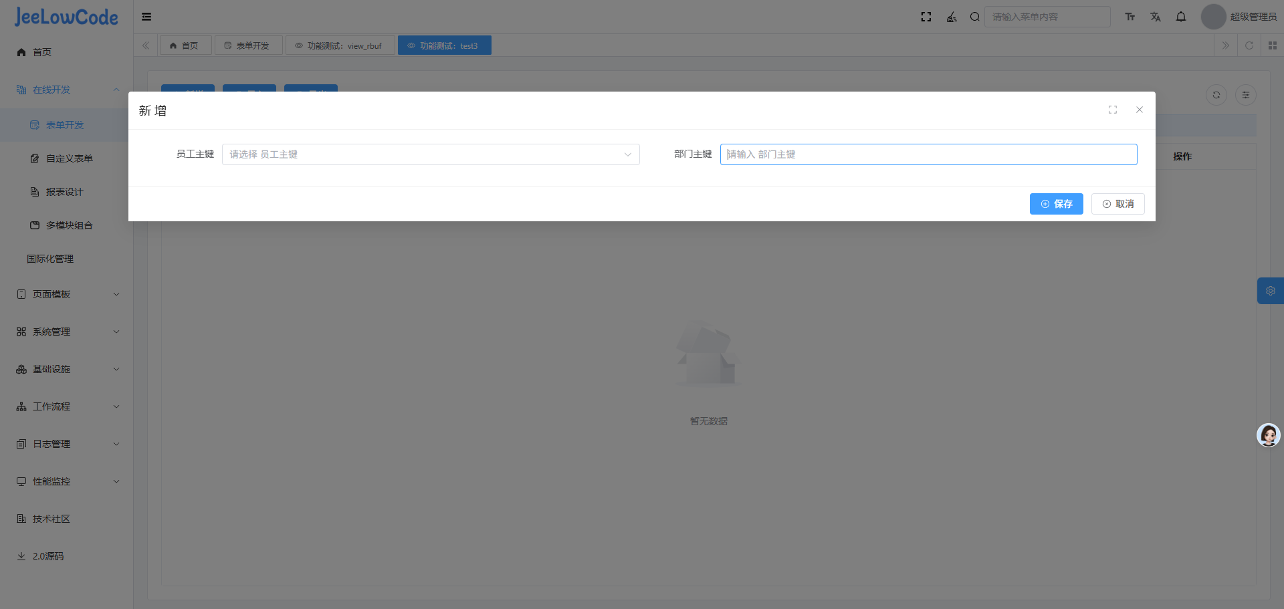Switch to the 表单开发 tab
This screenshot has width=1284, height=609.
click(247, 45)
